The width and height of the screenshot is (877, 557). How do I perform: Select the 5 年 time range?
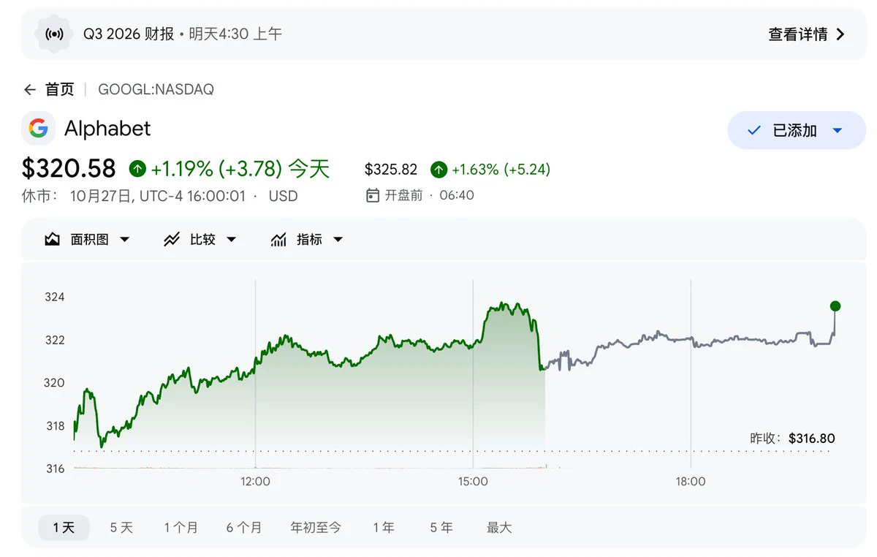[x=441, y=527]
